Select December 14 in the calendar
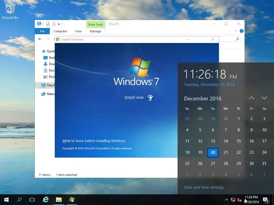Screen dimensions: 274x205 pyautogui.click(x=226, y=141)
